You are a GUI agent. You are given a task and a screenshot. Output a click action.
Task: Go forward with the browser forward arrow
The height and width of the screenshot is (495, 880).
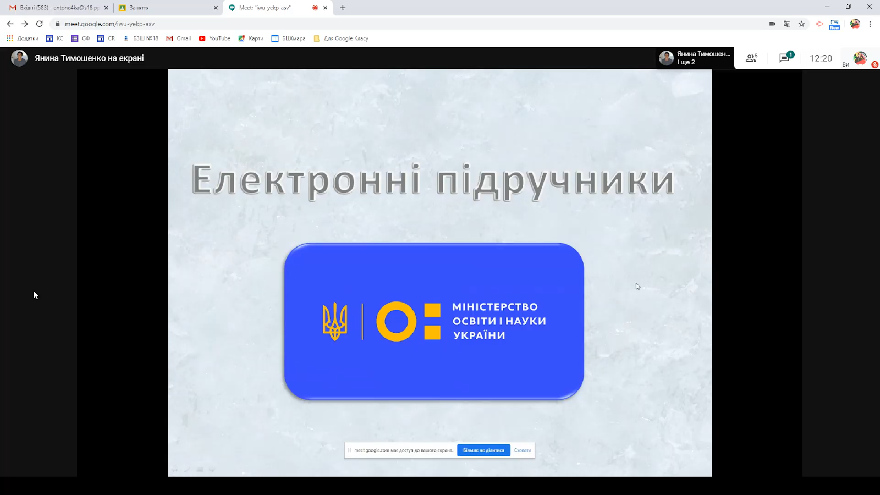(25, 24)
